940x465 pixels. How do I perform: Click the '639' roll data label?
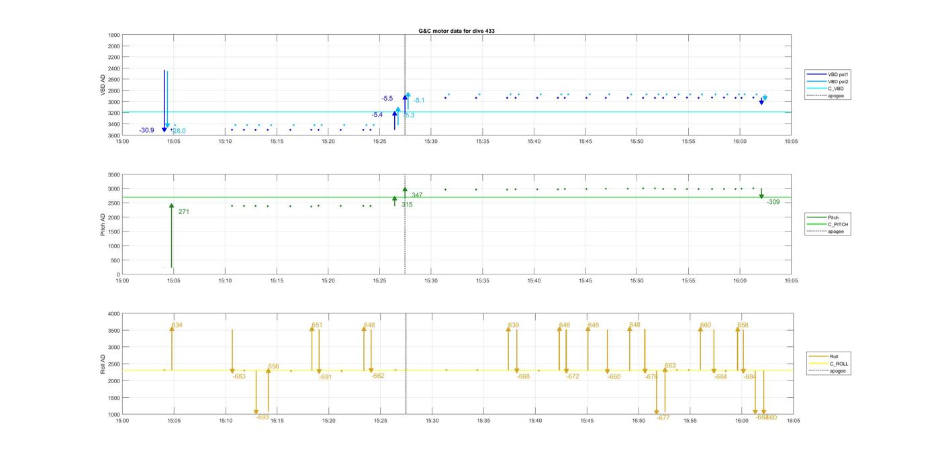pos(514,325)
